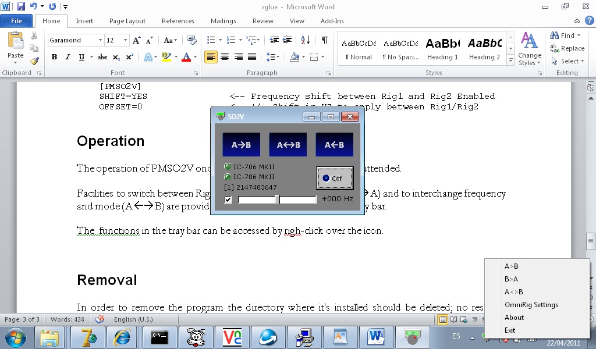Screen dimensions: 596x349
Task: Open the Line Spacing dropdown
Action: point(273,57)
